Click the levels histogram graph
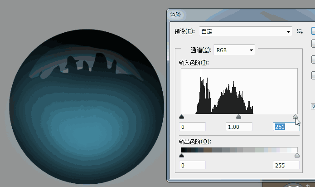 (x=239, y=91)
